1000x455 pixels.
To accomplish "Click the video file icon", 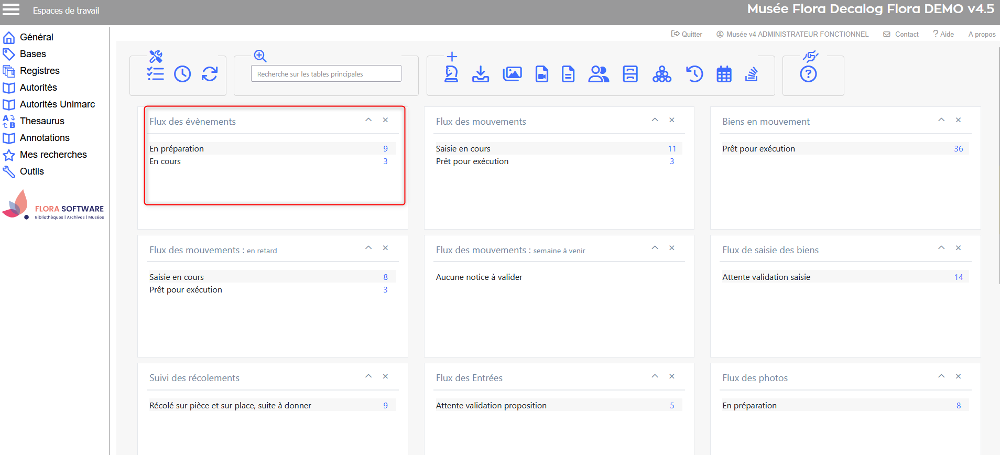I will [542, 74].
